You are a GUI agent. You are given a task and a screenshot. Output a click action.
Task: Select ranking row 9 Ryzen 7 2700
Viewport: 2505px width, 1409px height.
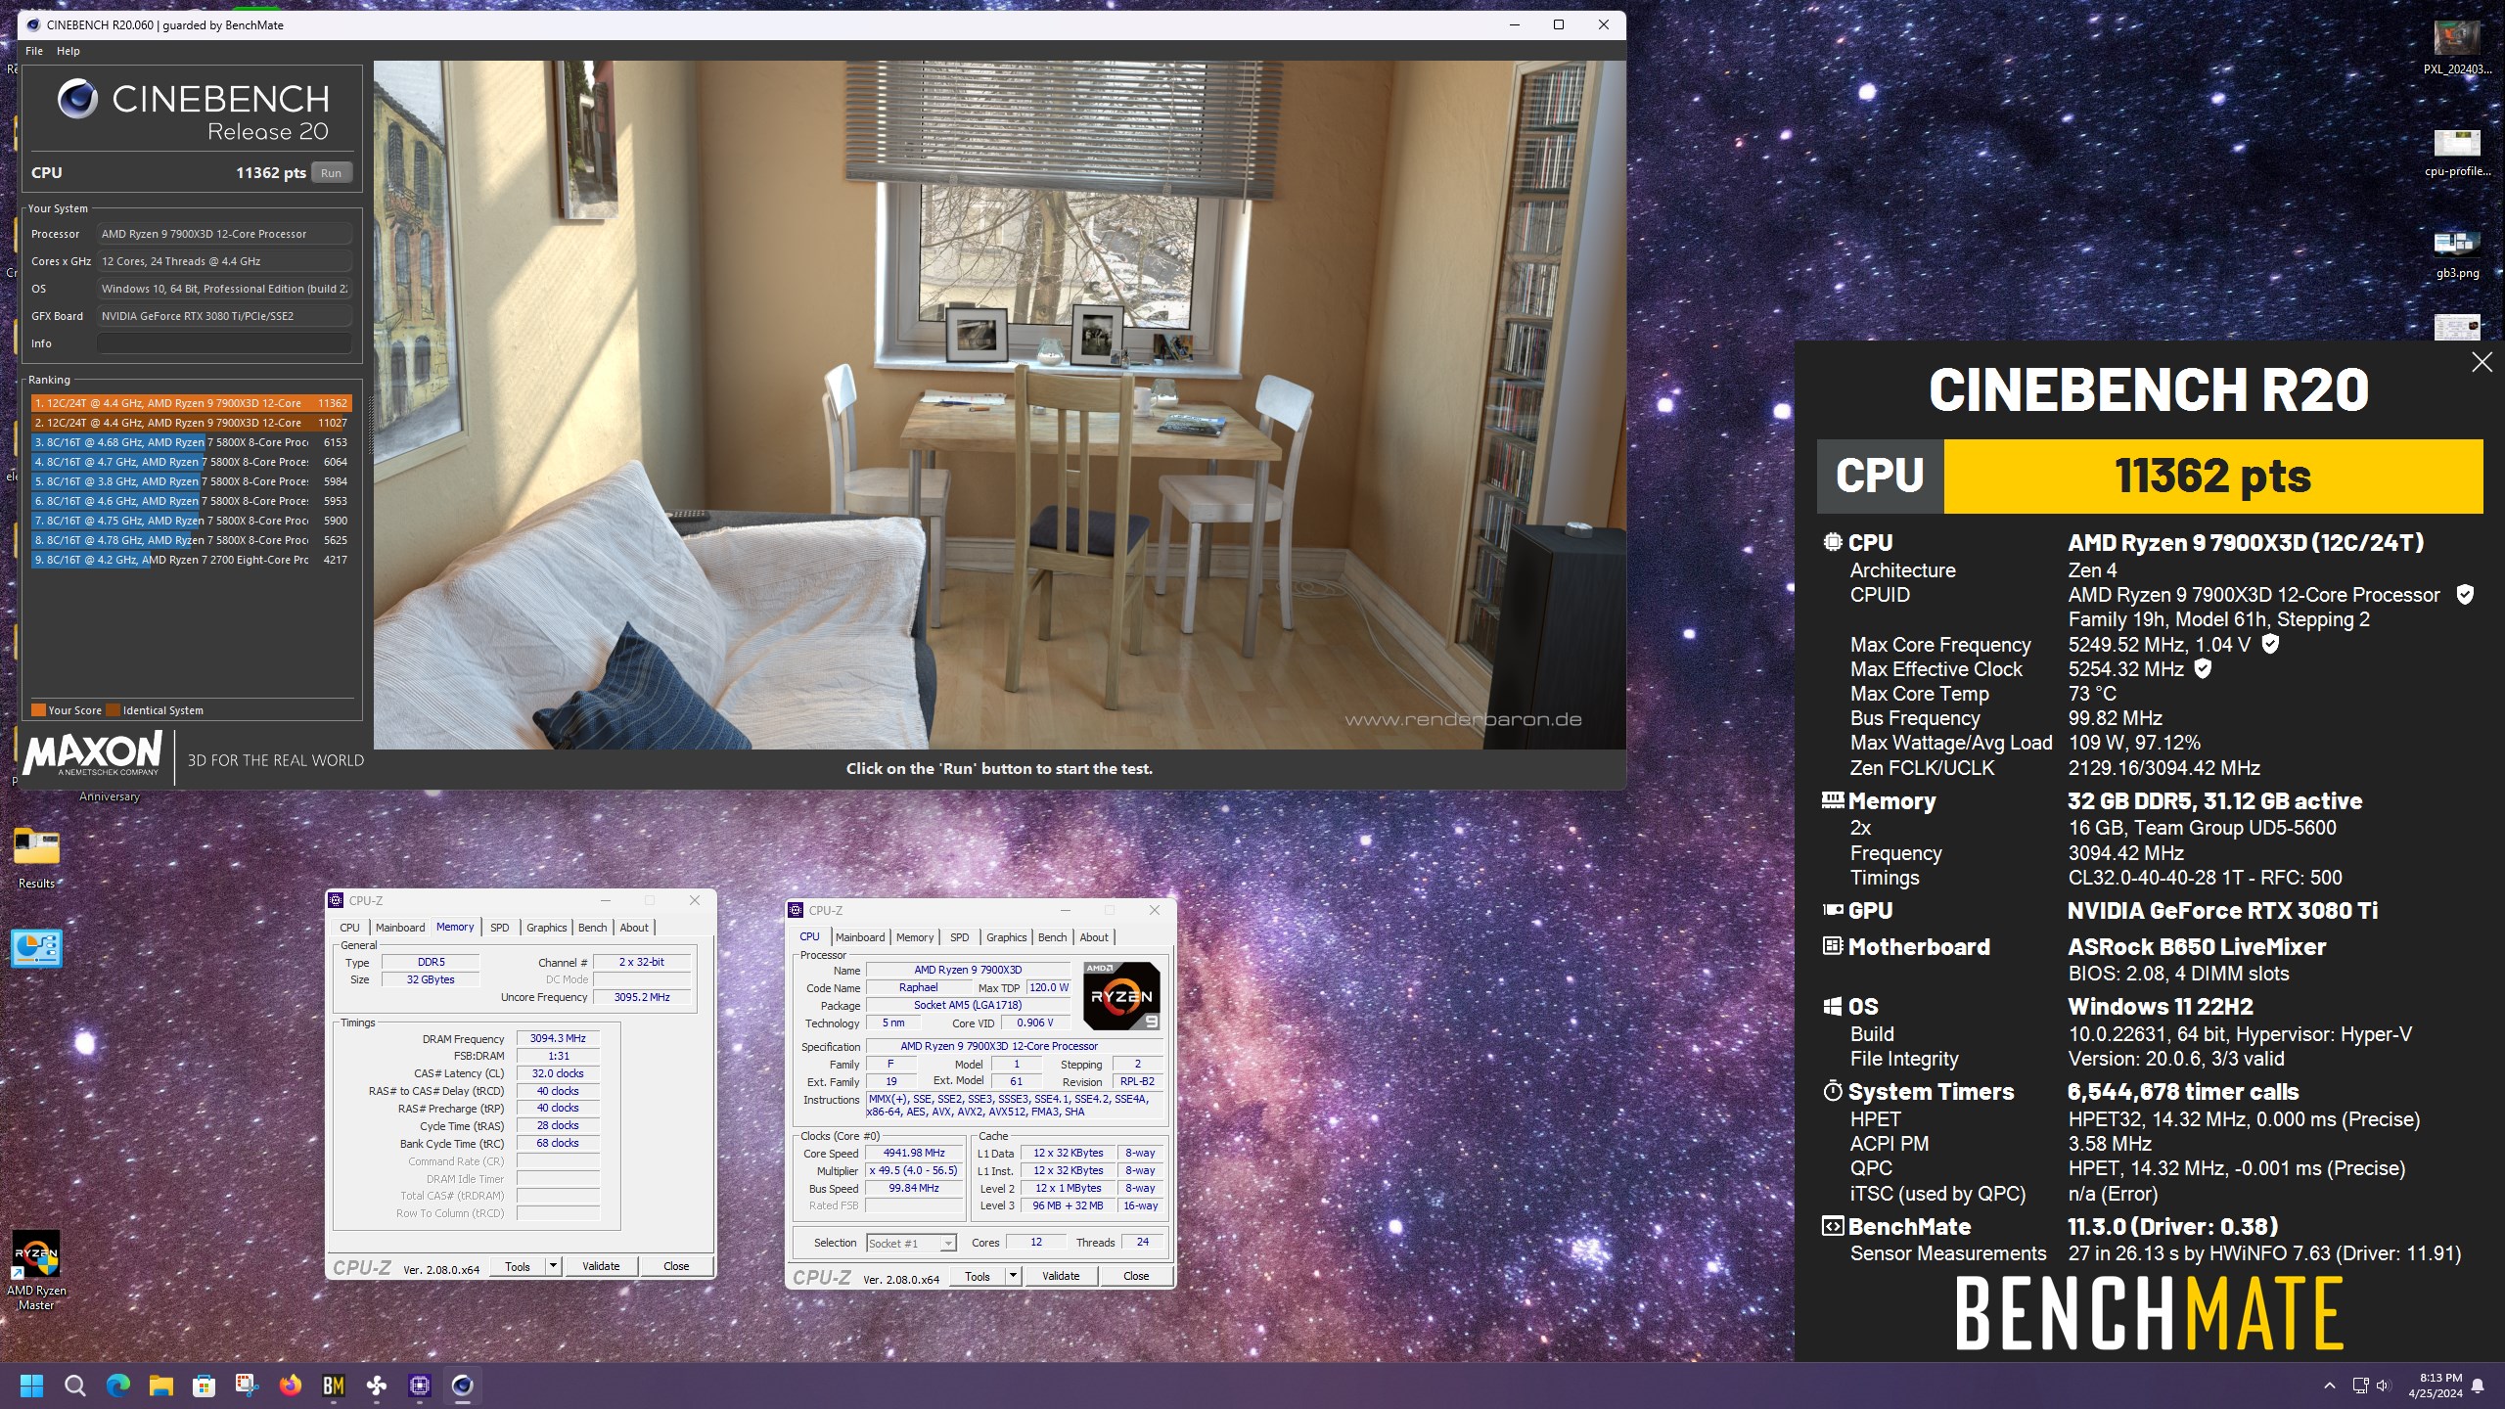point(191,560)
